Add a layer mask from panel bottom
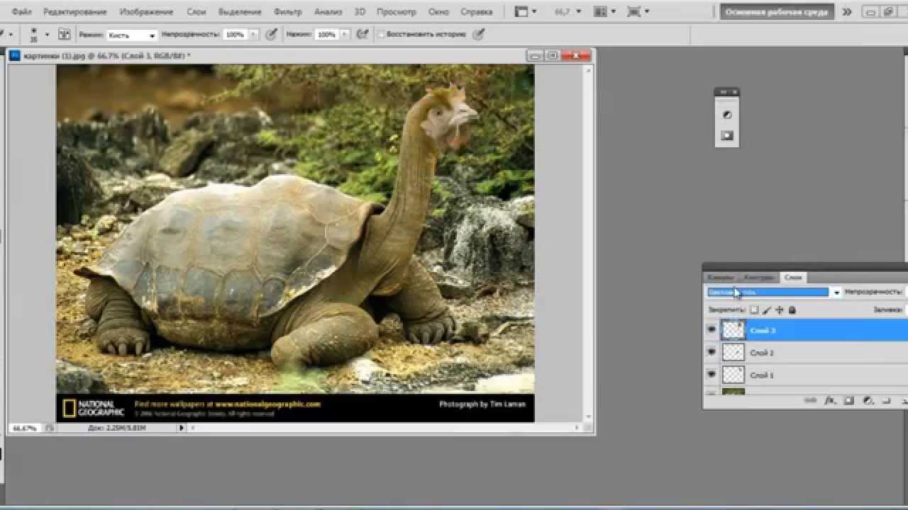The height and width of the screenshot is (510, 908). coord(848,401)
